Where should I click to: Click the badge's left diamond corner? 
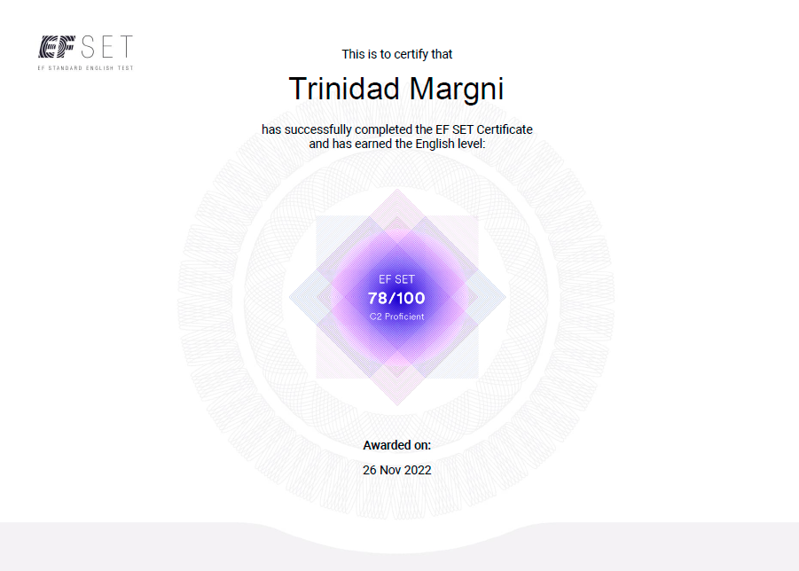pyautogui.click(x=294, y=297)
